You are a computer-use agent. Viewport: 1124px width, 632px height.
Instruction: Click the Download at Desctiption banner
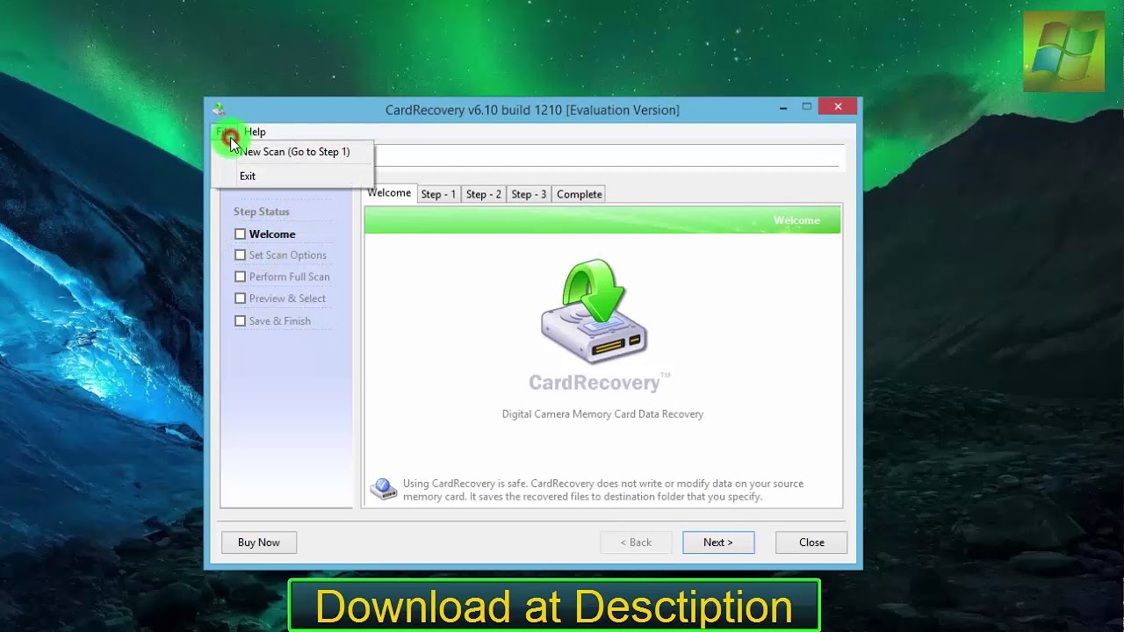554,606
